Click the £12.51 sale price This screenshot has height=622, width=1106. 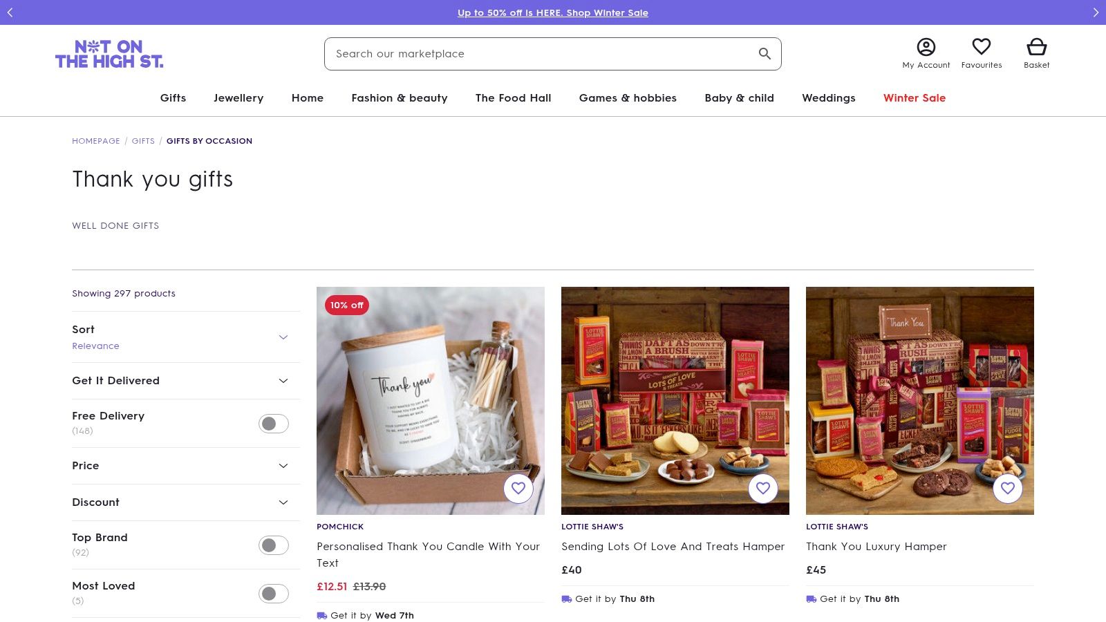(332, 587)
